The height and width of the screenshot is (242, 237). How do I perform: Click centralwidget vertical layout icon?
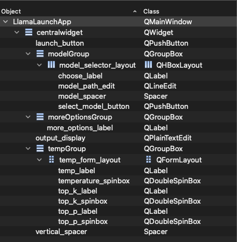pyautogui.click(x=29, y=32)
